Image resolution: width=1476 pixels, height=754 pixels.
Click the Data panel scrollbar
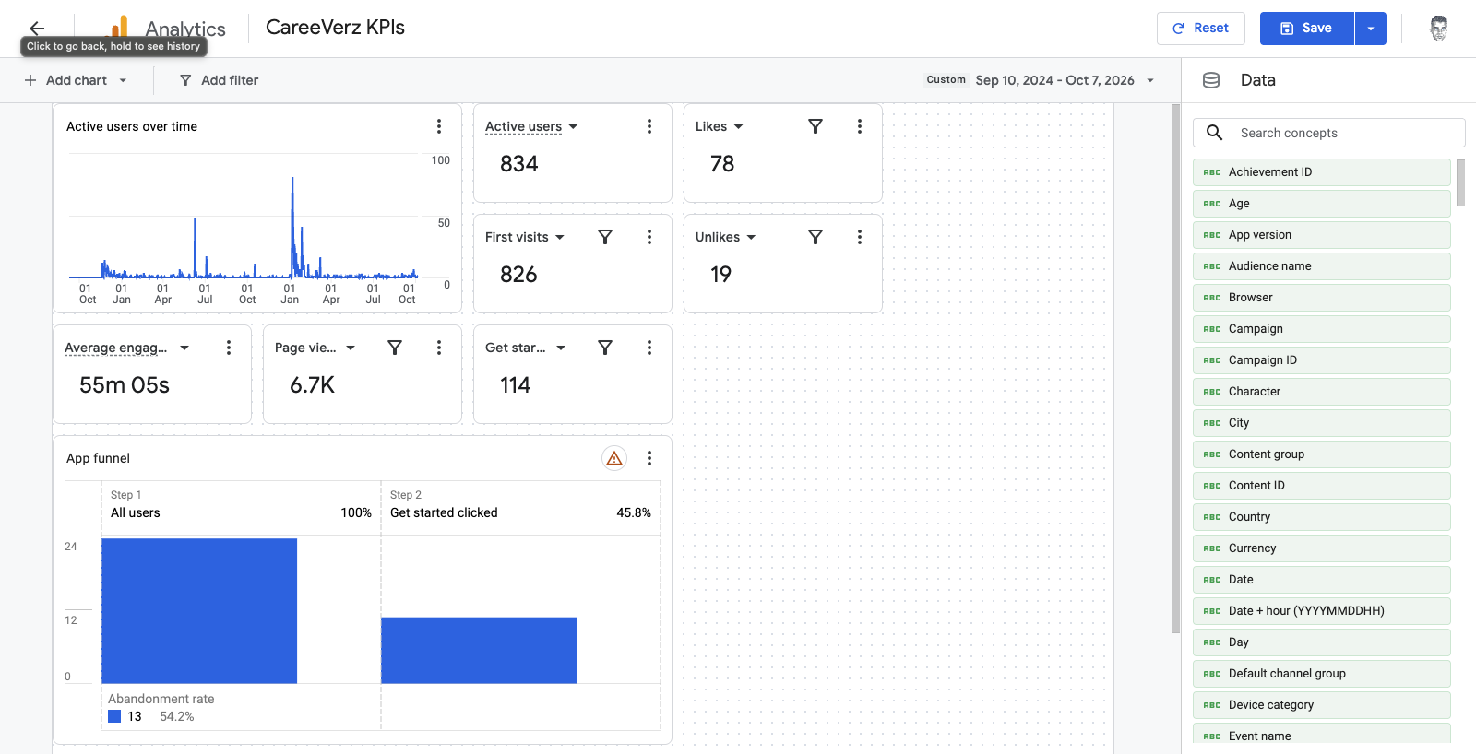tap(1460, 183)
